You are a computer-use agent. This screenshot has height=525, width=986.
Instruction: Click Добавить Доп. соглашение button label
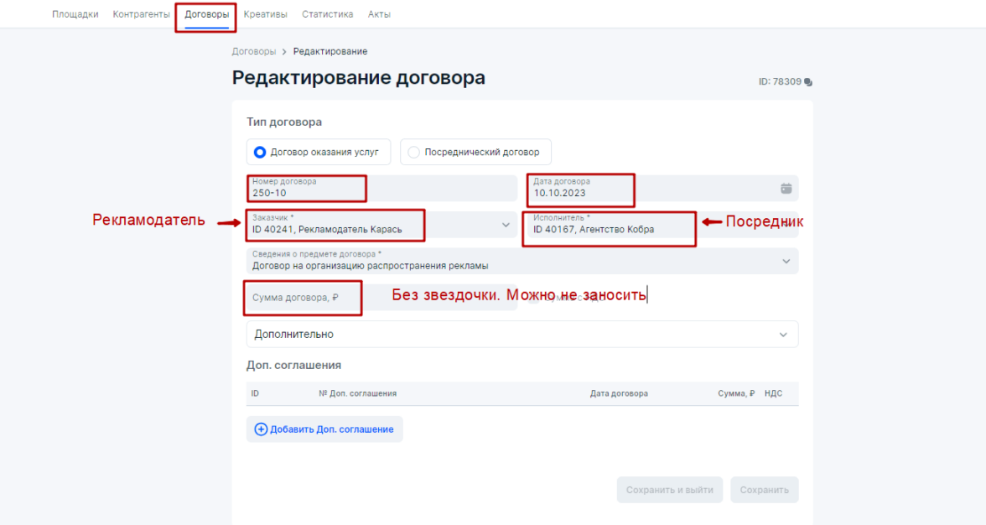(x=332, y=429)
